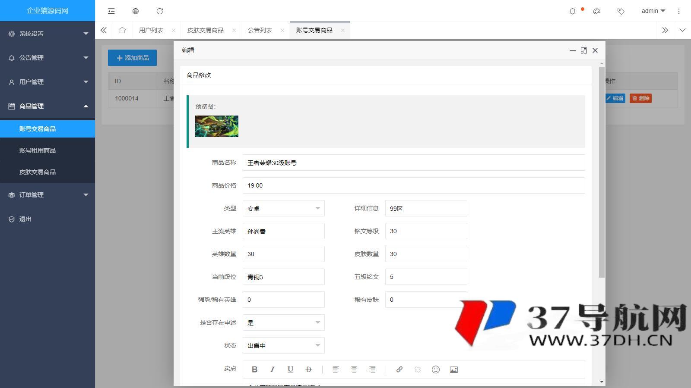This screenshot has width=691, height=388.
Task: Open the 是否存在申述 dropdown
Action: (x=283, y=322)
